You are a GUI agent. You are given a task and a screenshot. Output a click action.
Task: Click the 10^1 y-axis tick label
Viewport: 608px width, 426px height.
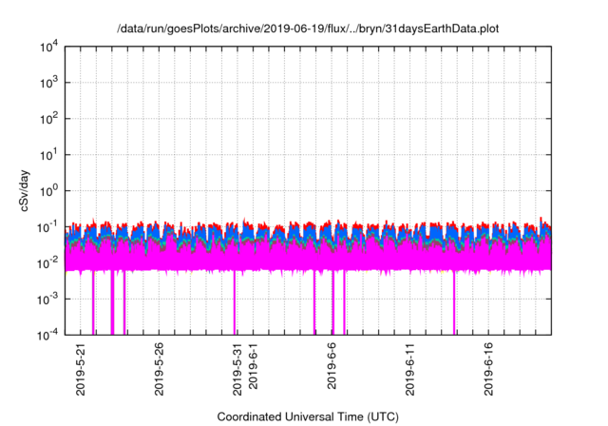[x=48, y=155]
